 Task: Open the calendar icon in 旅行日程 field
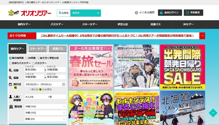click(x=64, y=84)
